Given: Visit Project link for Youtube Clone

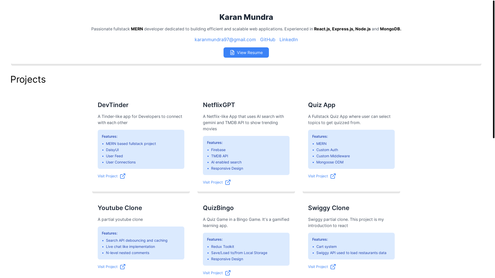Looking at the screenshot, I should coord(112,267).
